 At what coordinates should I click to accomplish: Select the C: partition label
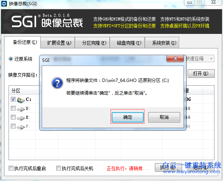point(28,99)
